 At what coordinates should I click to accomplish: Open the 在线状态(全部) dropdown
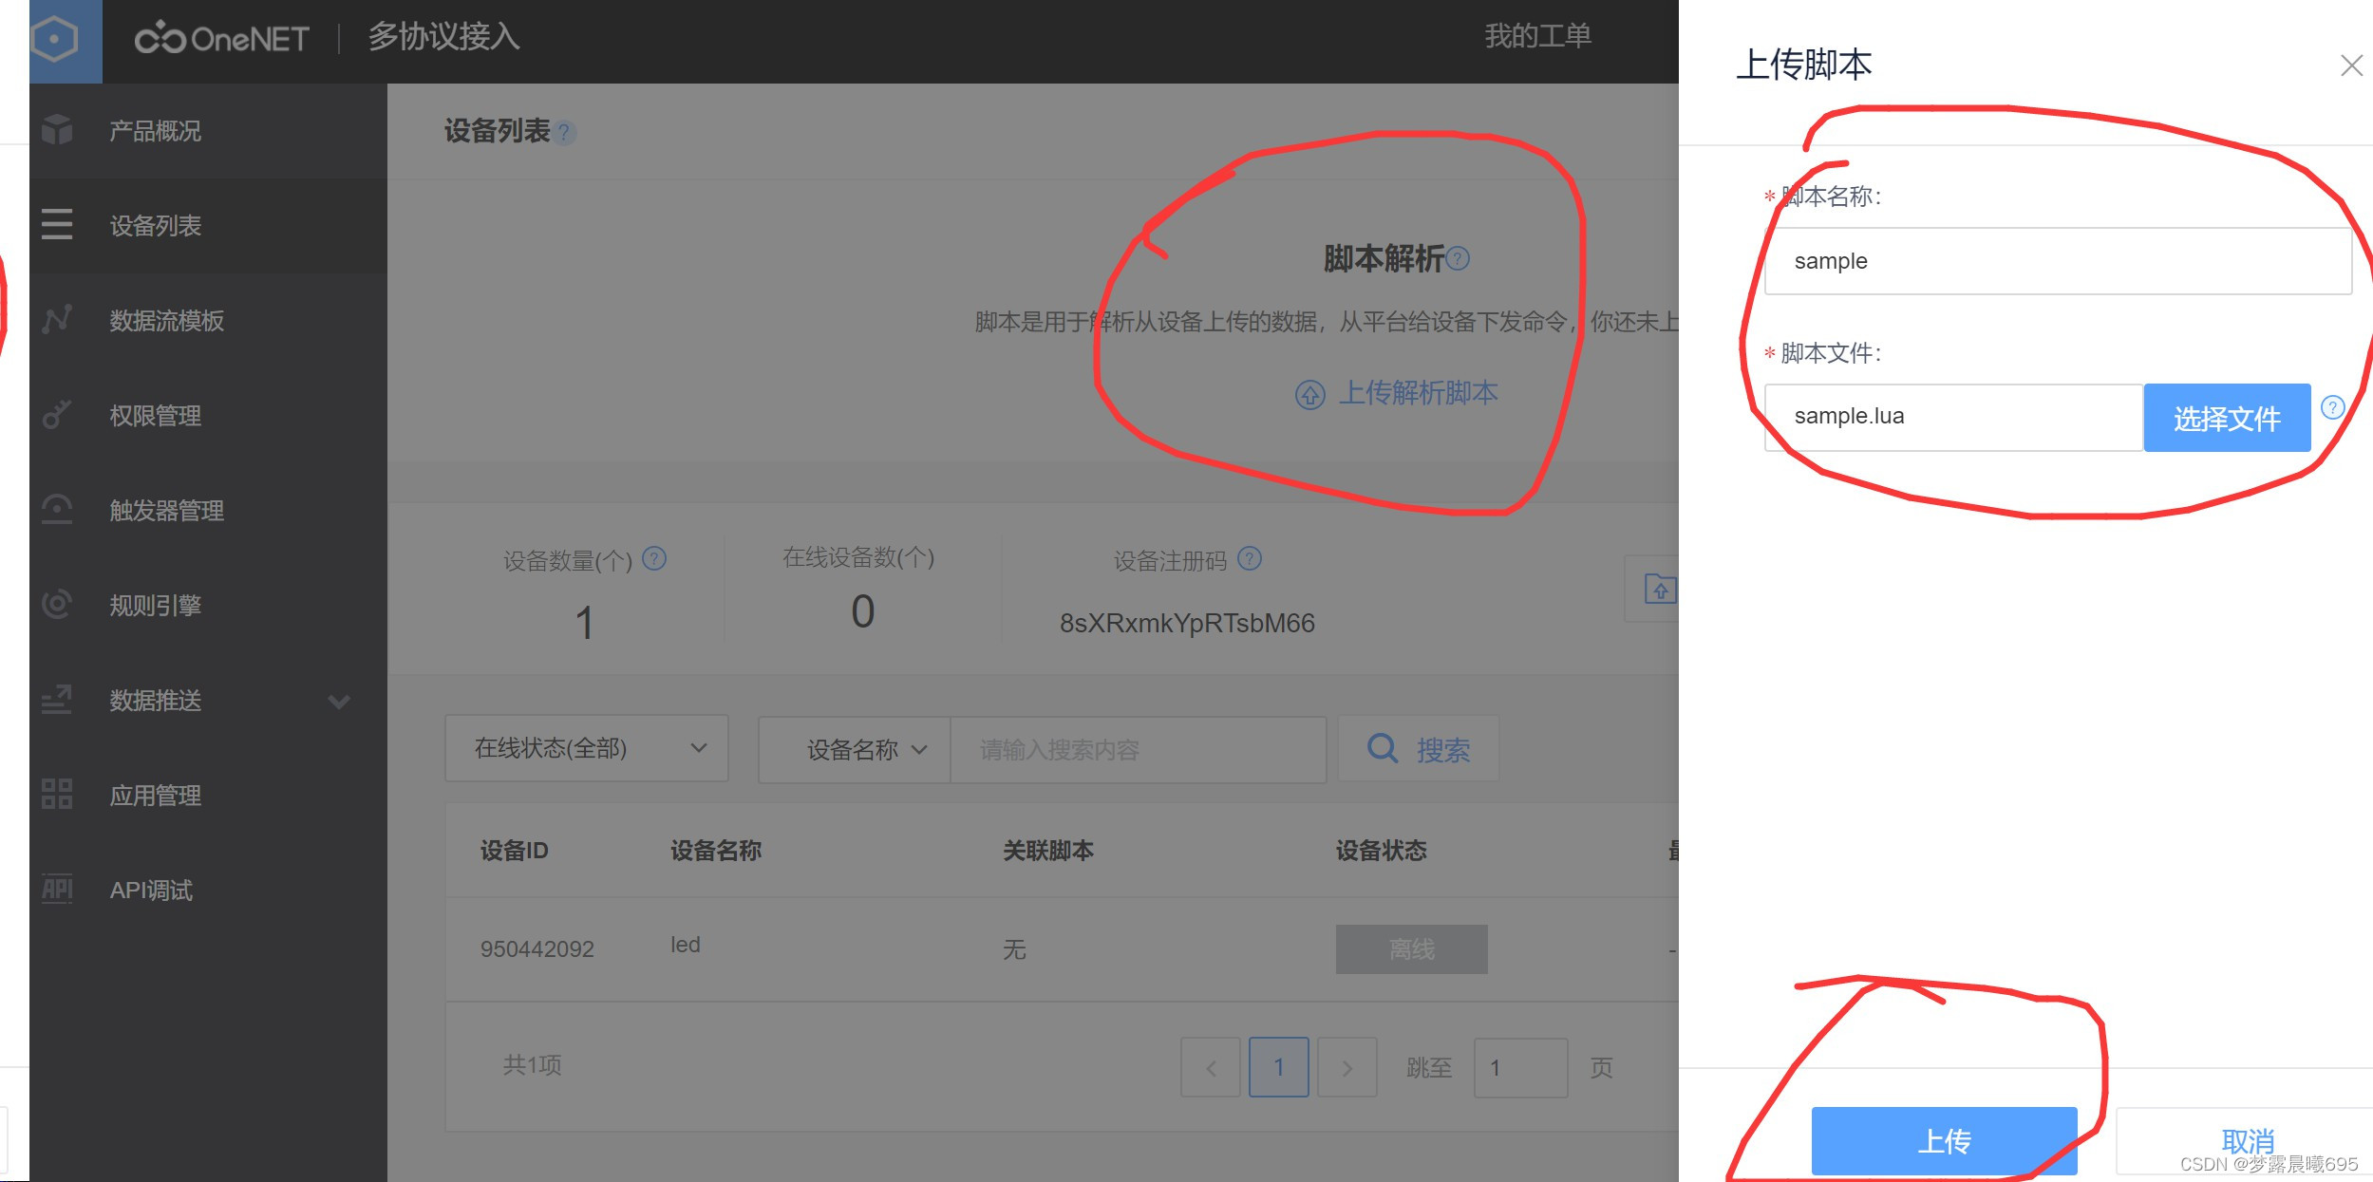[x=587, y=749]
